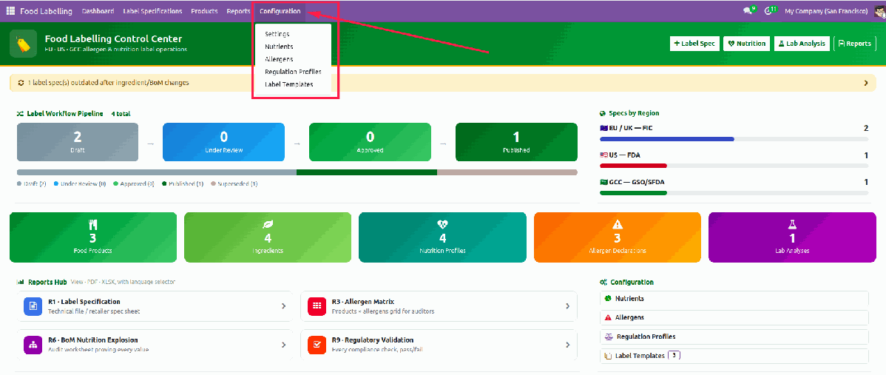
Task: Click the Food Labelling tag logo
Action: pos(23,44)
